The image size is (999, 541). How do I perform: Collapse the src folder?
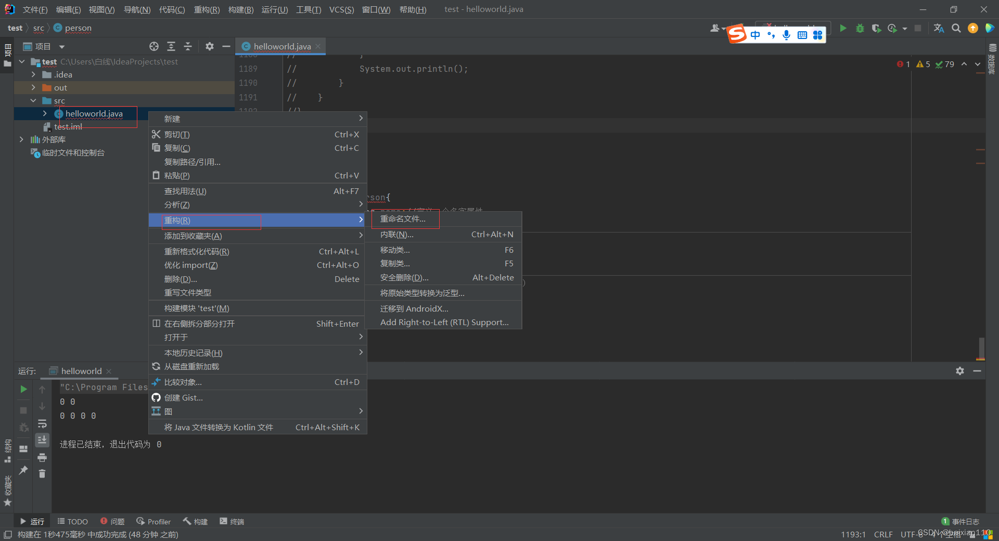tap(33, 100)
